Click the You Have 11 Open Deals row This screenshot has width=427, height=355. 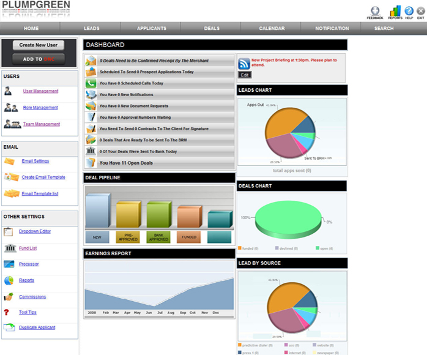pyautogui.click(x=159, y=163)
